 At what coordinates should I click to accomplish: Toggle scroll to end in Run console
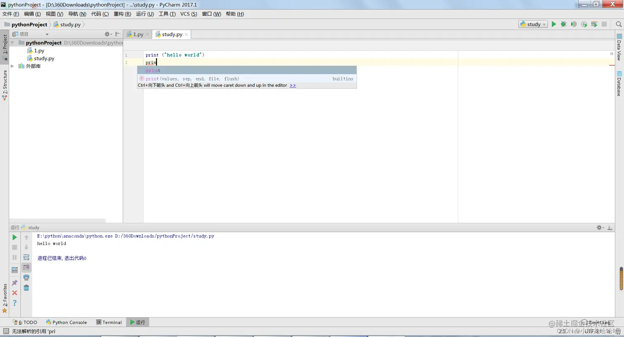(26, 267)
